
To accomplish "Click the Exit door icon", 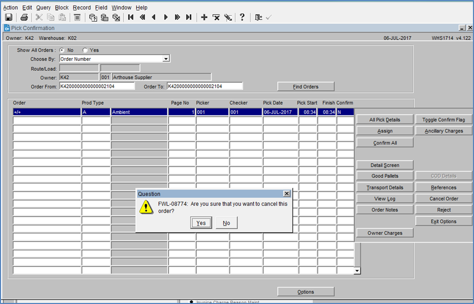I will 258,18.
